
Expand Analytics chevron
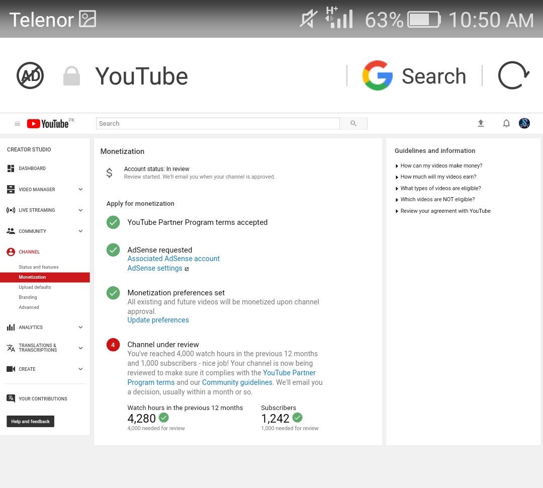(x=80, y=327)
